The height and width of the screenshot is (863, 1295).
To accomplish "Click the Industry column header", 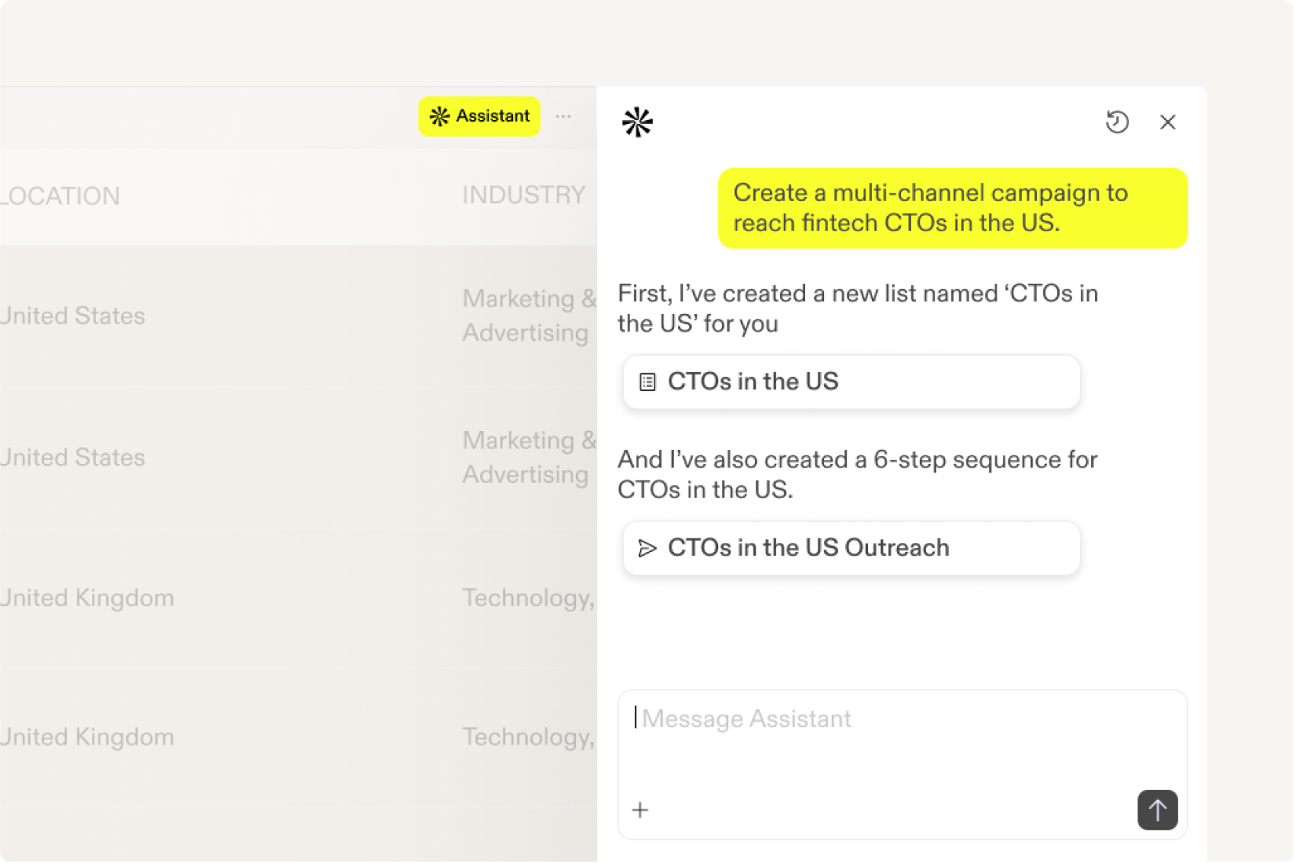I will [x=523, y=195].
